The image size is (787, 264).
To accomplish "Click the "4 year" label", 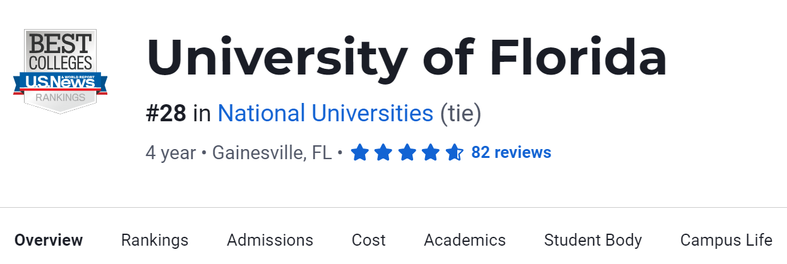I will click(171, 153).
